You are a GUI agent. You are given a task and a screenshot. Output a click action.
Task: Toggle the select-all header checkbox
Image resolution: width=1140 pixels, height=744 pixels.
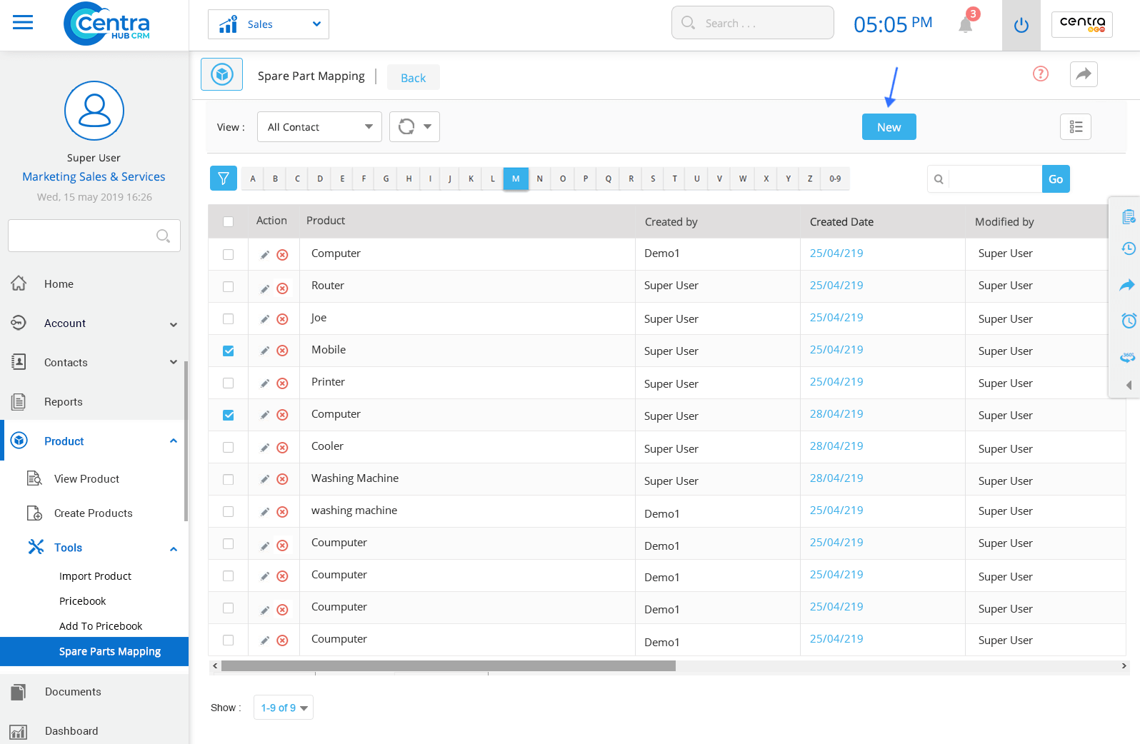[x=229, y=221]
